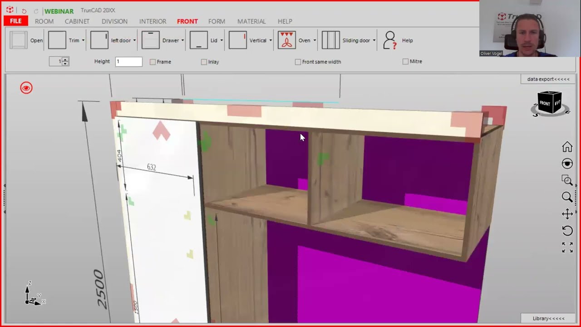Click the 404 dimension label
This screenshot has width=581, height=327.
point(119,156)
